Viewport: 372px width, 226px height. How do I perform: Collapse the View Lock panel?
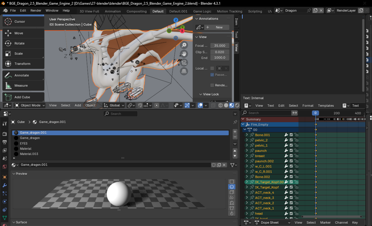click(200, 94)
